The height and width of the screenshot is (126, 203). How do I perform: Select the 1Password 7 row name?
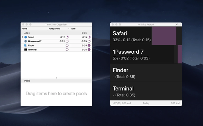35,41
